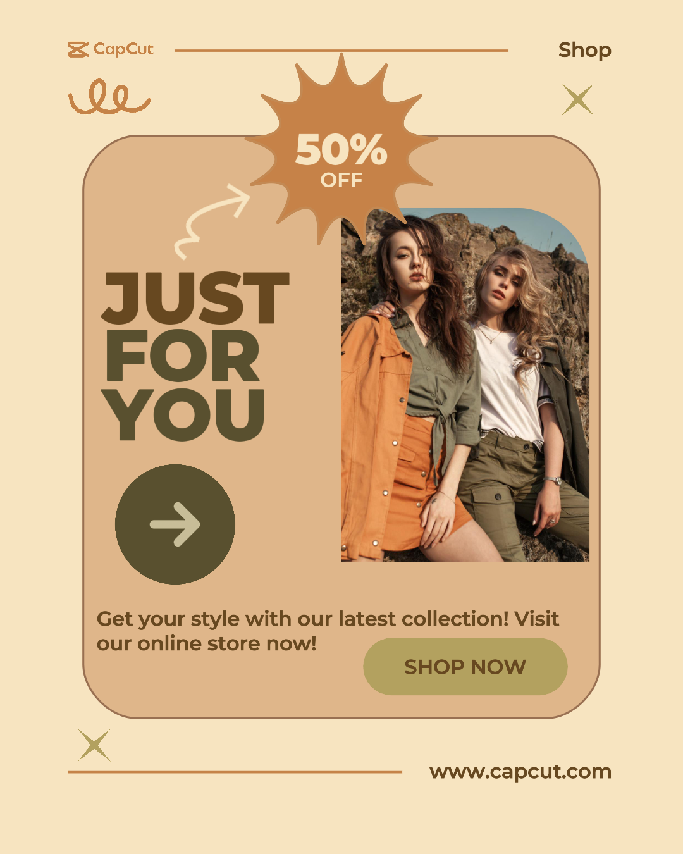Click the CapCut brand name text

pos(123,49)
